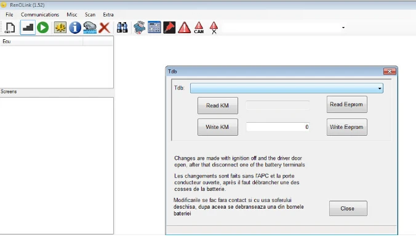This screenshot has width=416, height=240.
Task: Click the Screens panel label
Action: point(9,91)
